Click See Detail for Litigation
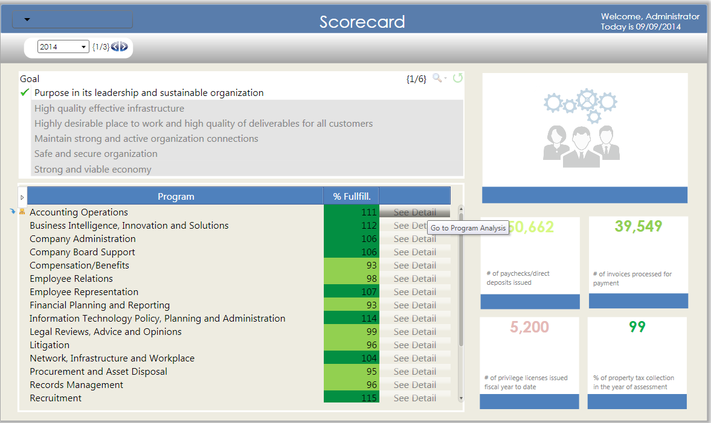The image size is (711, 423). pyautogui.click(x=414, y=345)
